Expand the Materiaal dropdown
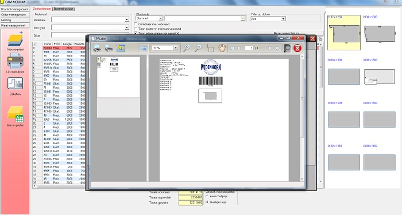Screen dimensions: 402x215 (127, 19)
